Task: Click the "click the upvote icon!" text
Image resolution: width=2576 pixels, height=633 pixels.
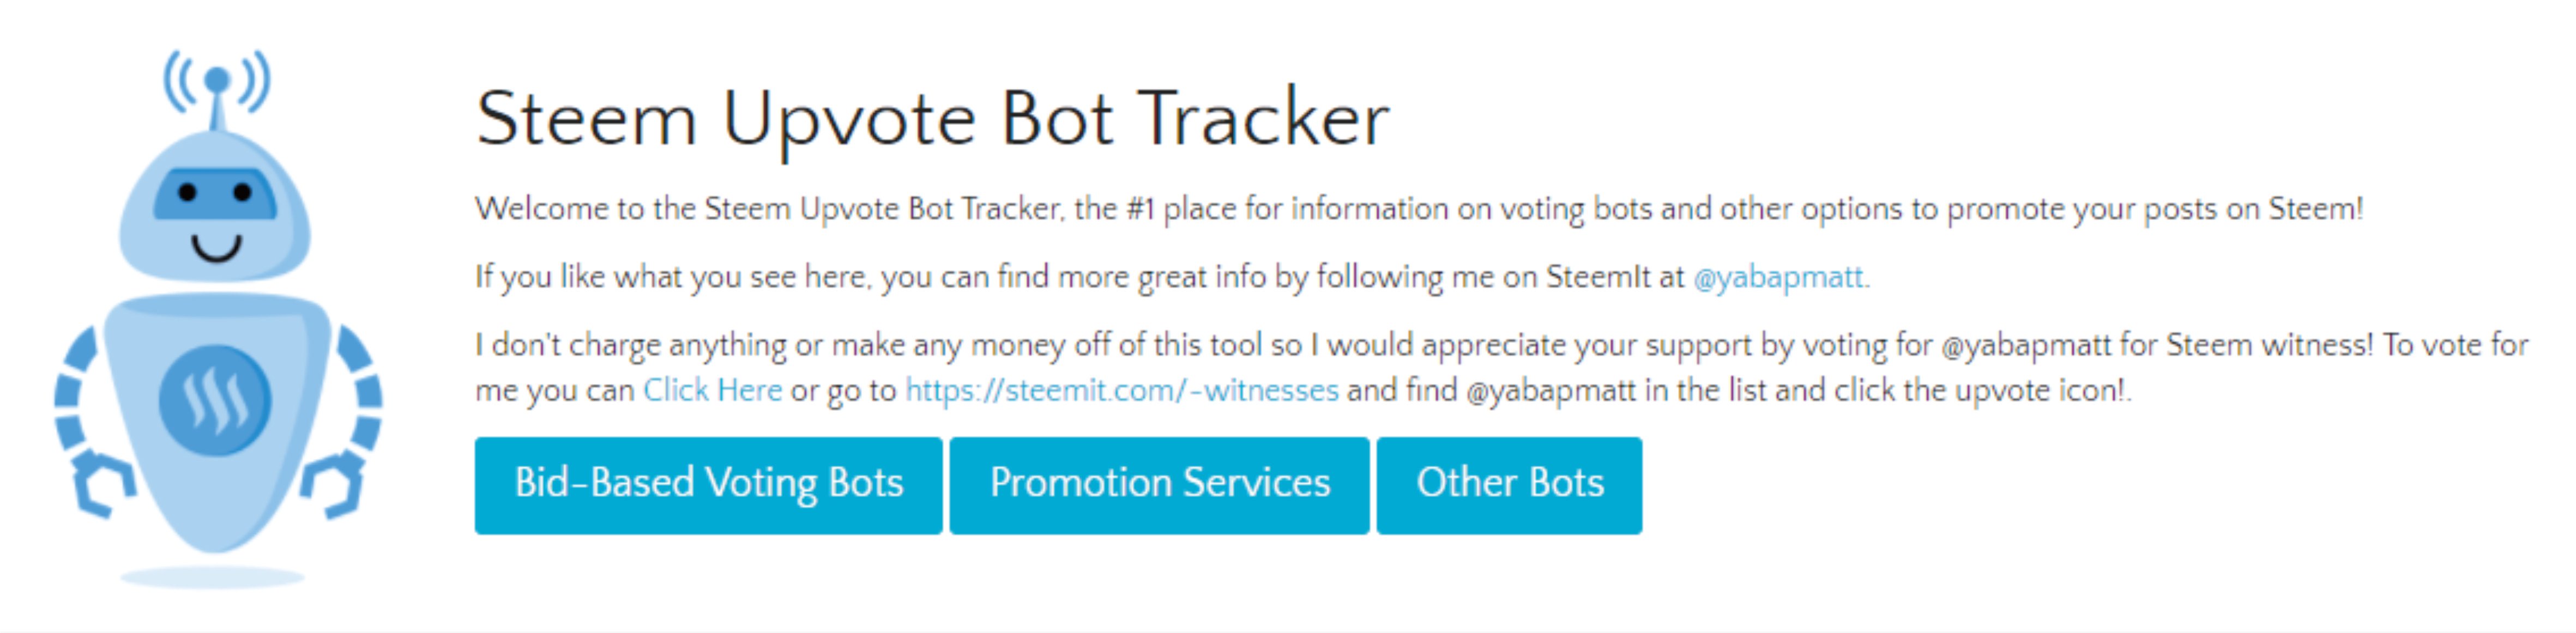Action: coord(2020,391)
